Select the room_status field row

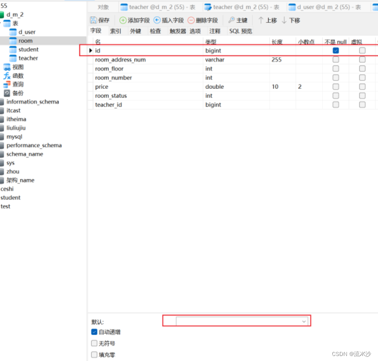111,95
